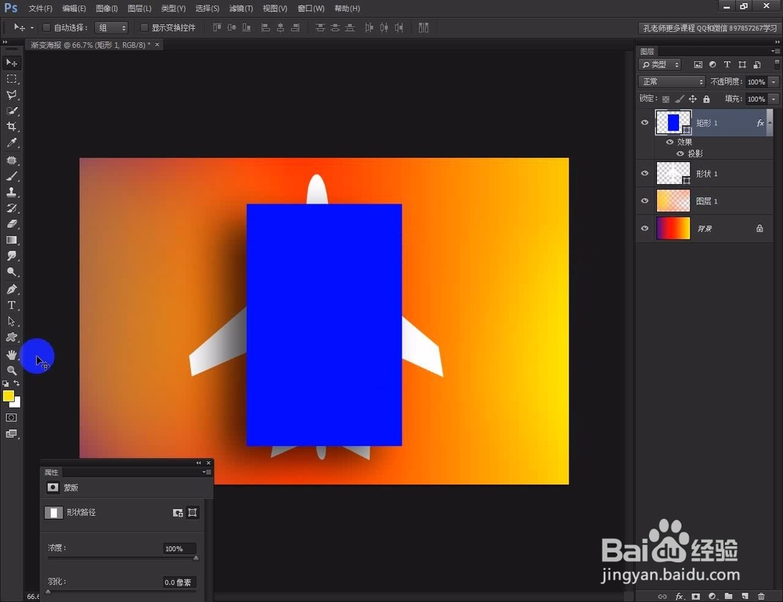Viewport: 783px width, 602px height.
Task: Select the Zoom tool
Action: [11, 370]
